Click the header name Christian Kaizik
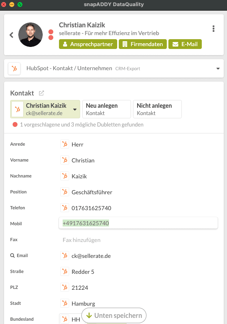The width and height of the screenshot is (227, 324). [82, 25]
